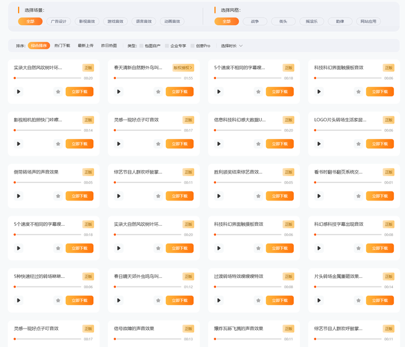405x347 pixels.
Task: Select the 综合排序 sort option
Action: (x=39, y=45)
